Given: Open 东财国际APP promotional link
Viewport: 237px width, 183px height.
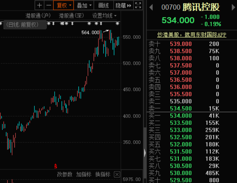Looking at the screenshot, I should coord(191,35).
